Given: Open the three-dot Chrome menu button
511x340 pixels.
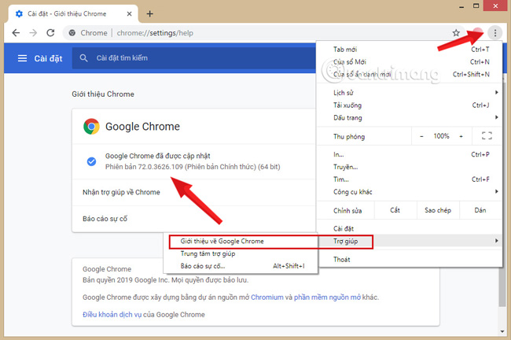Looking at the screenshot, I should (495, 32).
